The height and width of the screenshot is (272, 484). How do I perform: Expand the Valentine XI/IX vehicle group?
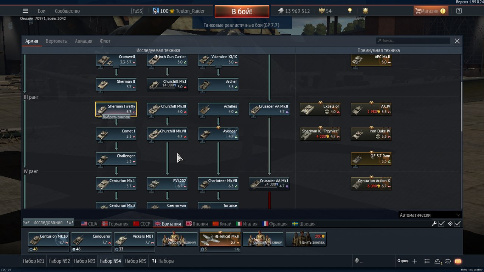click(218, 67)
